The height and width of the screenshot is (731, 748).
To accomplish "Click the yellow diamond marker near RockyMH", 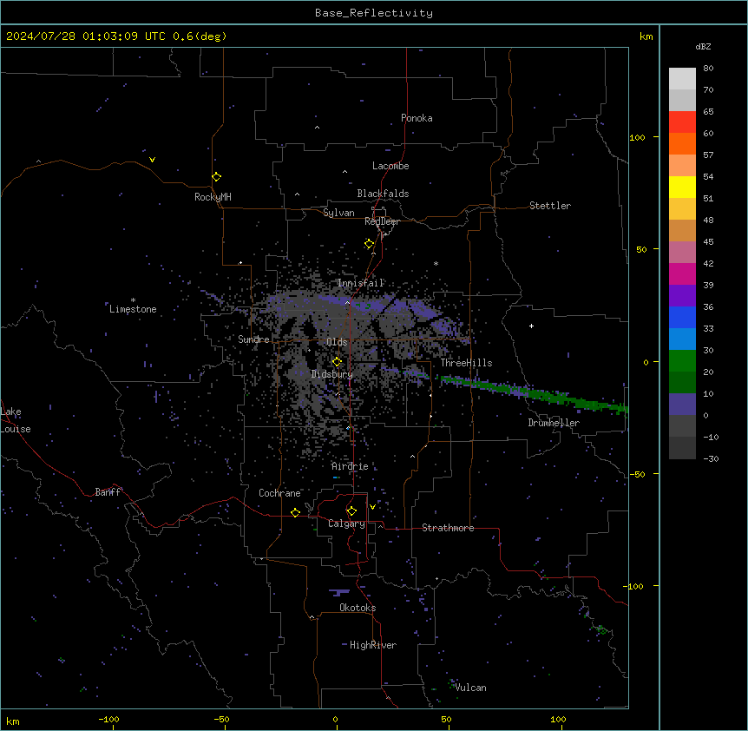I will [216, 176].
